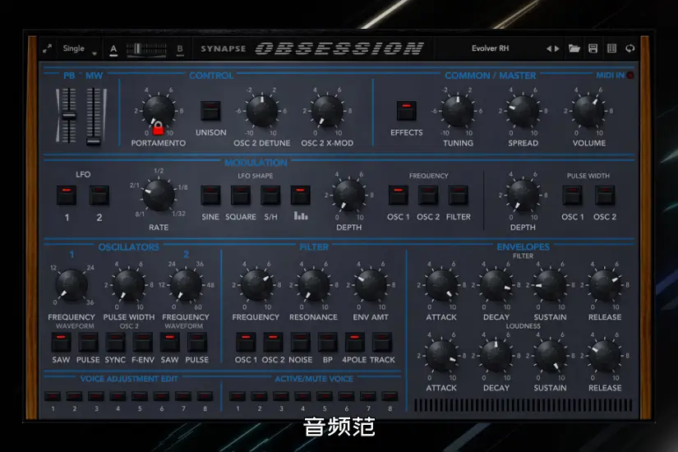Toggle the 4POLE filter button

[x=354, y=342]
